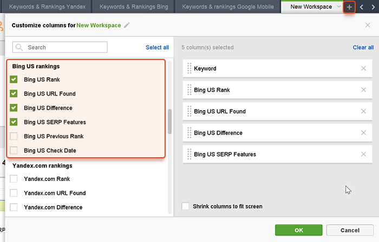Screen dimensions: 379x242
Task: Open New Workspace tab dropdown arrow
Action: coord(338,6)
